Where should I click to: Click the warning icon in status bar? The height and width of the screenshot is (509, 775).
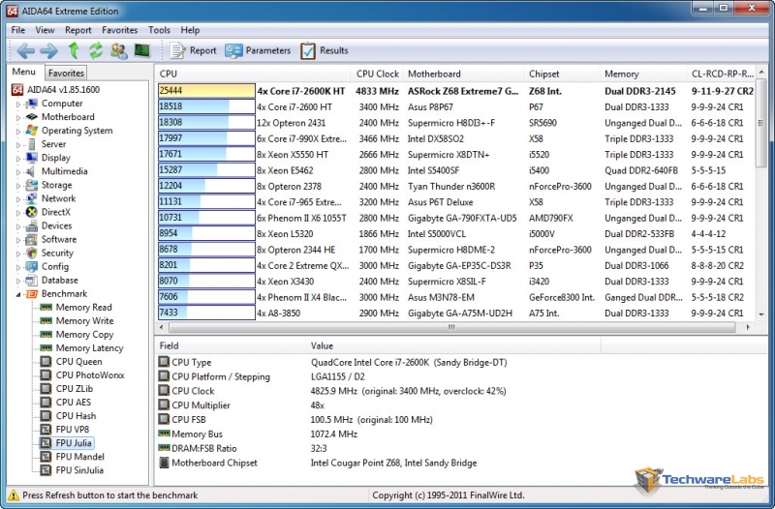tap(14, 495)
